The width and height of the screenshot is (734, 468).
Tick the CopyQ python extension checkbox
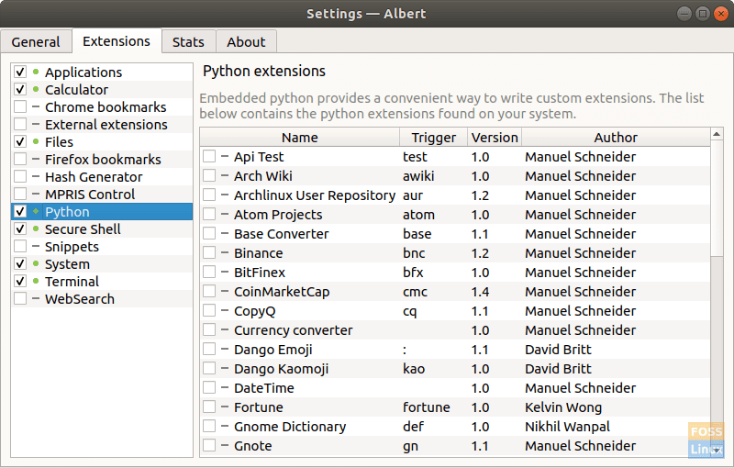(209, 311)
